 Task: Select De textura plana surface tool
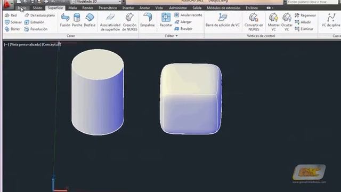tap(40, 15)
